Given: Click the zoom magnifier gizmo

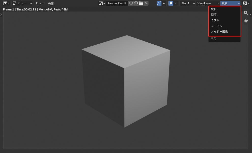Looking at the screenshot, I should click(246, 13).
